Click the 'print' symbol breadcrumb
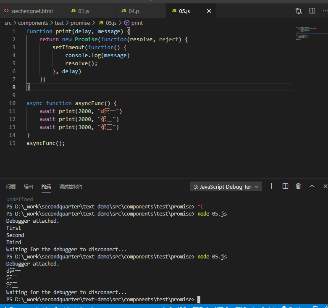This screenshot has width=328, height=308. pos(137,23)
